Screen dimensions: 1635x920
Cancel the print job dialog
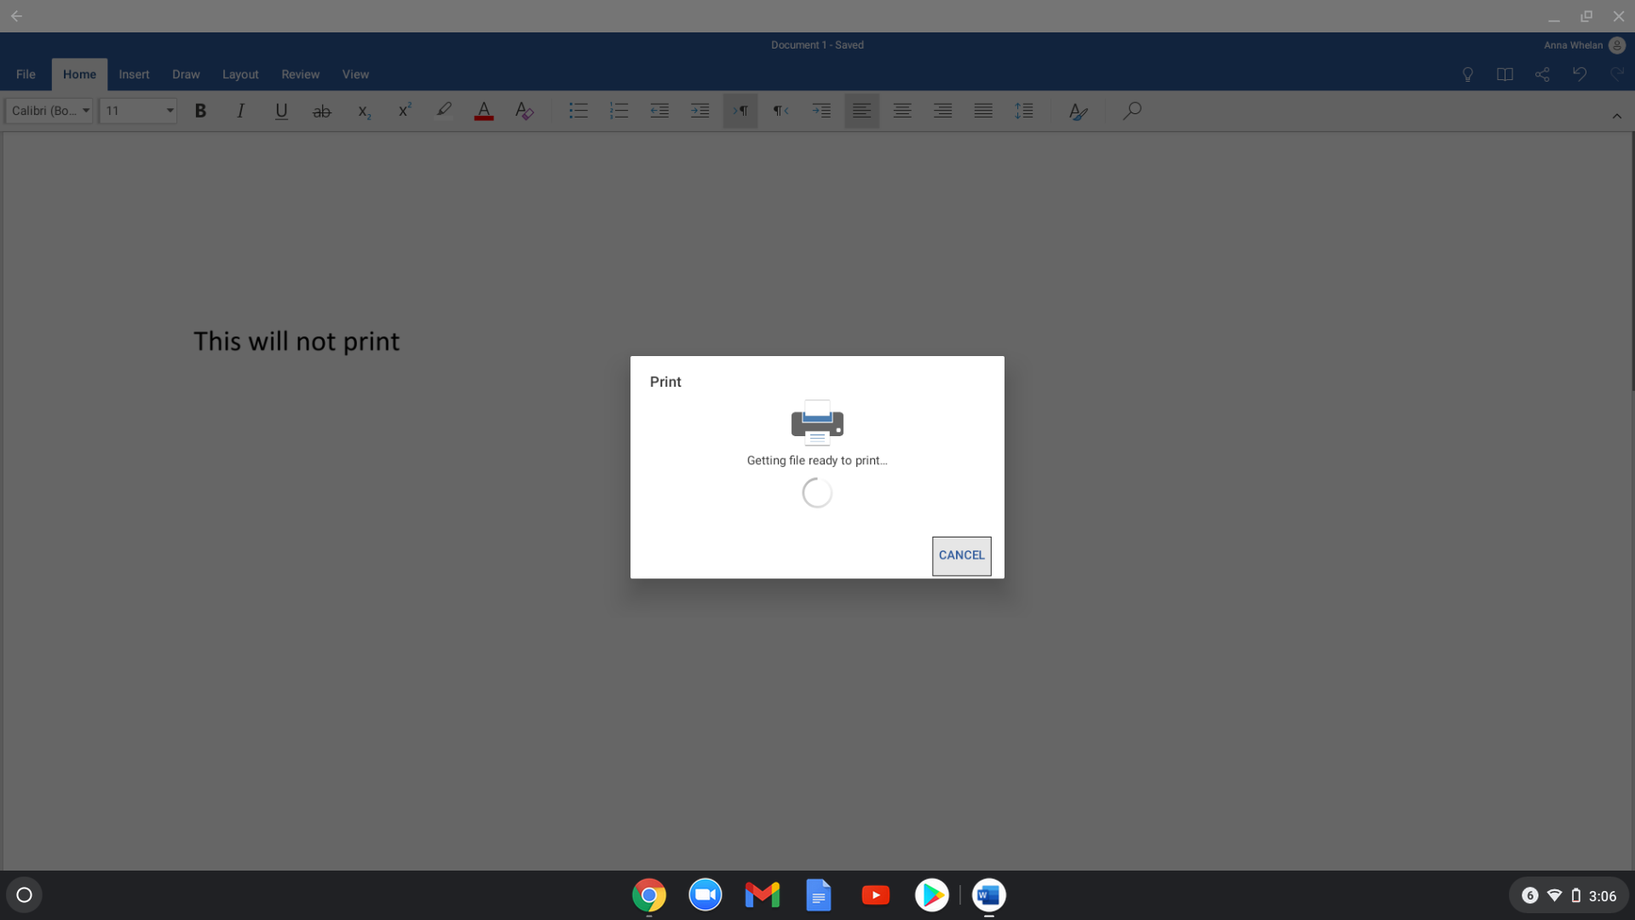point(961,555)
